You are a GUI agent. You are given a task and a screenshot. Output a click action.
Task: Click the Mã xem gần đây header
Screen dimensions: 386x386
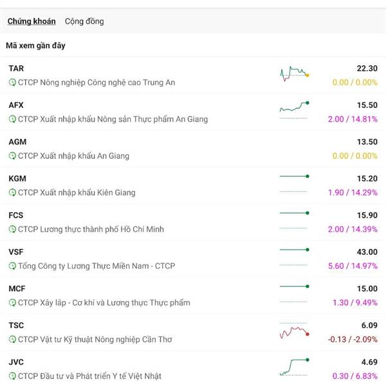coord(35,46)
